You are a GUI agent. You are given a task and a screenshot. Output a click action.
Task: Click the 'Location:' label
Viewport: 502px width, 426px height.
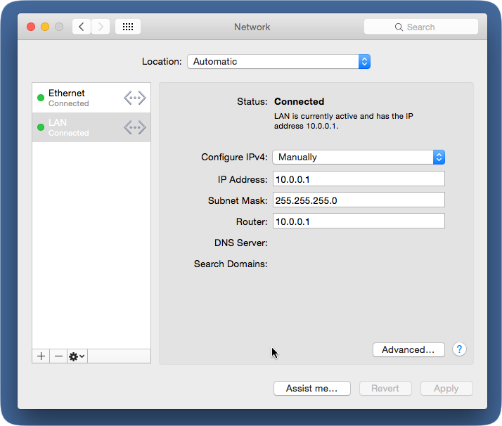(x=162, y=61)
